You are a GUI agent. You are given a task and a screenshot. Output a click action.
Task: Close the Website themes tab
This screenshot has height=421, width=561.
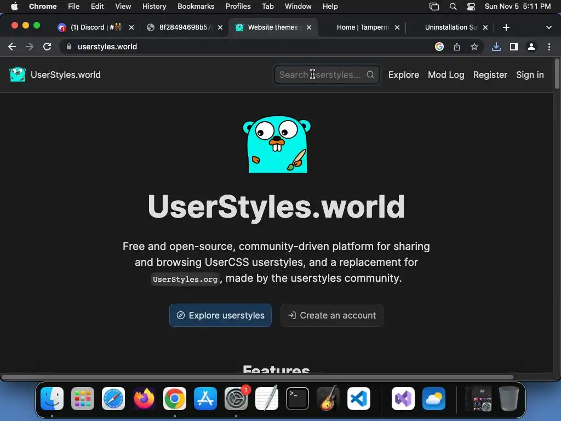[x=309, y=27]
